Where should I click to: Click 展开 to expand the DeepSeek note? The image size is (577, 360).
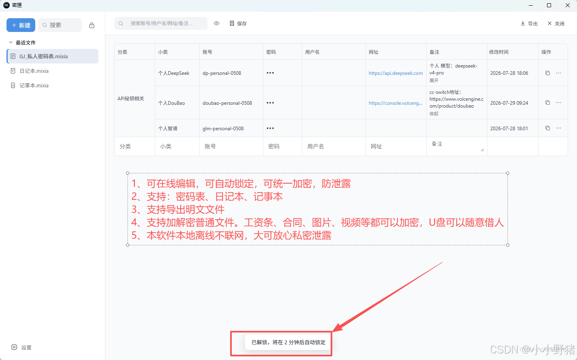[434, 80]
